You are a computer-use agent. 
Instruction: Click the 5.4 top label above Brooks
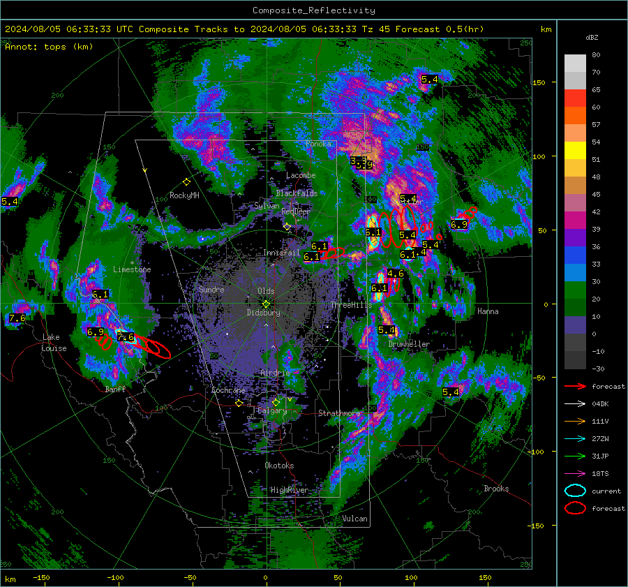pos(451,392)
